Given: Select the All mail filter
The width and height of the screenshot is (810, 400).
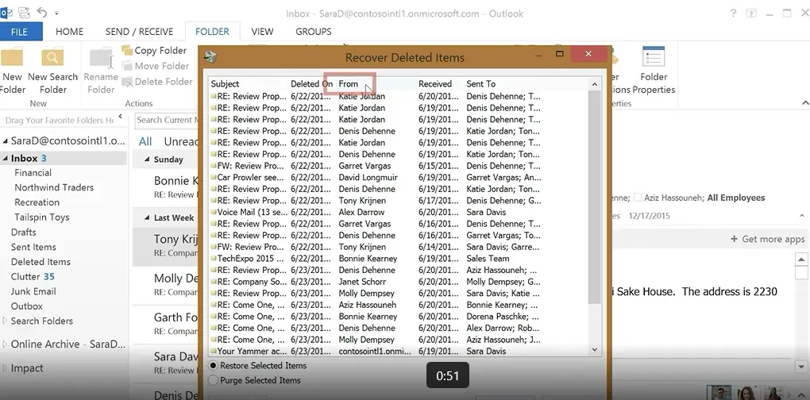Looking at the screenshot, I should (x=145, y=141).
